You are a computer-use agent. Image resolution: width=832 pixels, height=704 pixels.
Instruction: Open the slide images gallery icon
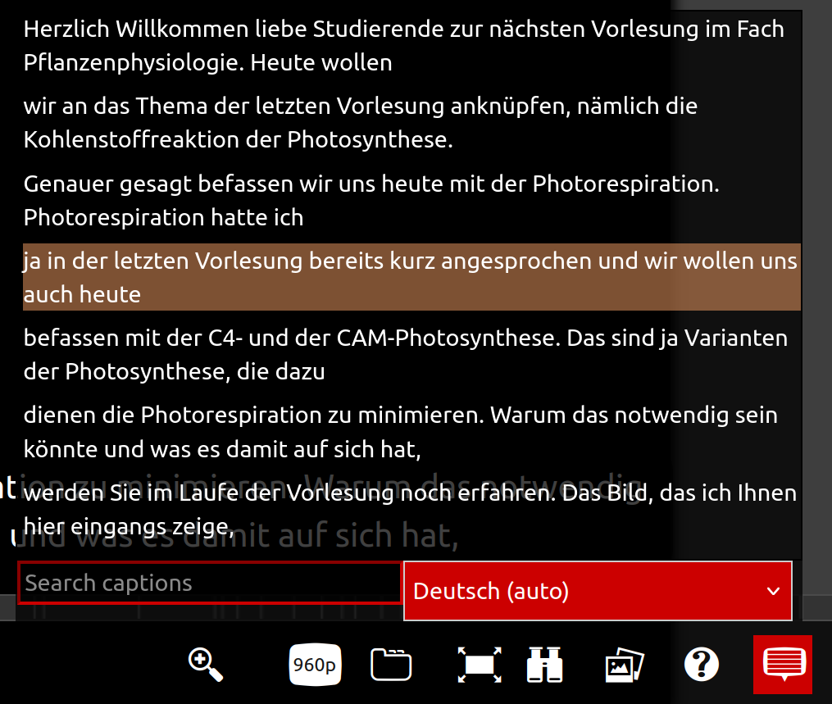(624, 665)
